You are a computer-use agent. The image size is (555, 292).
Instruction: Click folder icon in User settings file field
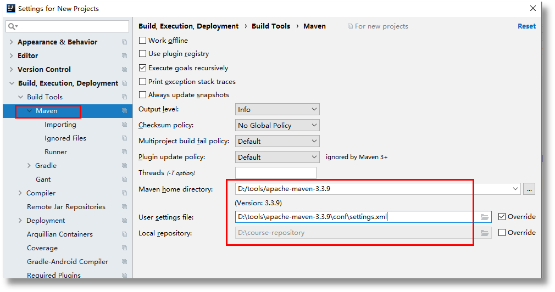pyautogui.click(x=484, y=217)
